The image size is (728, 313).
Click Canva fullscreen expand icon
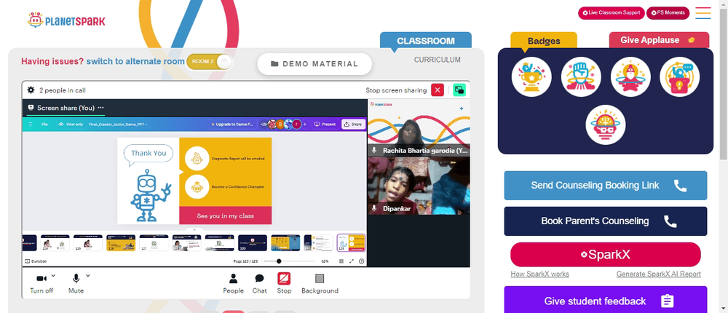352,261
